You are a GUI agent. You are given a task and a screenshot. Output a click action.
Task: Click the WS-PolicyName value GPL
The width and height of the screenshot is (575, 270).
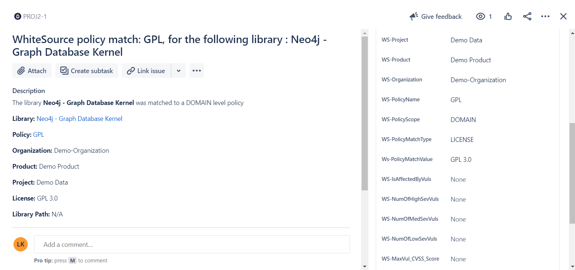tap(456, 100)
